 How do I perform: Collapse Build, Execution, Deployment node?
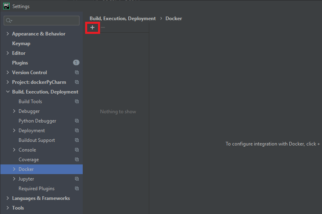click(x=8, y=92)
